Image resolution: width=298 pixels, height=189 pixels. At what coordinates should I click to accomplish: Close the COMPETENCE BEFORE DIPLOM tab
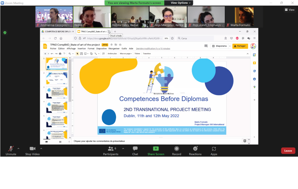click(73, 32)
